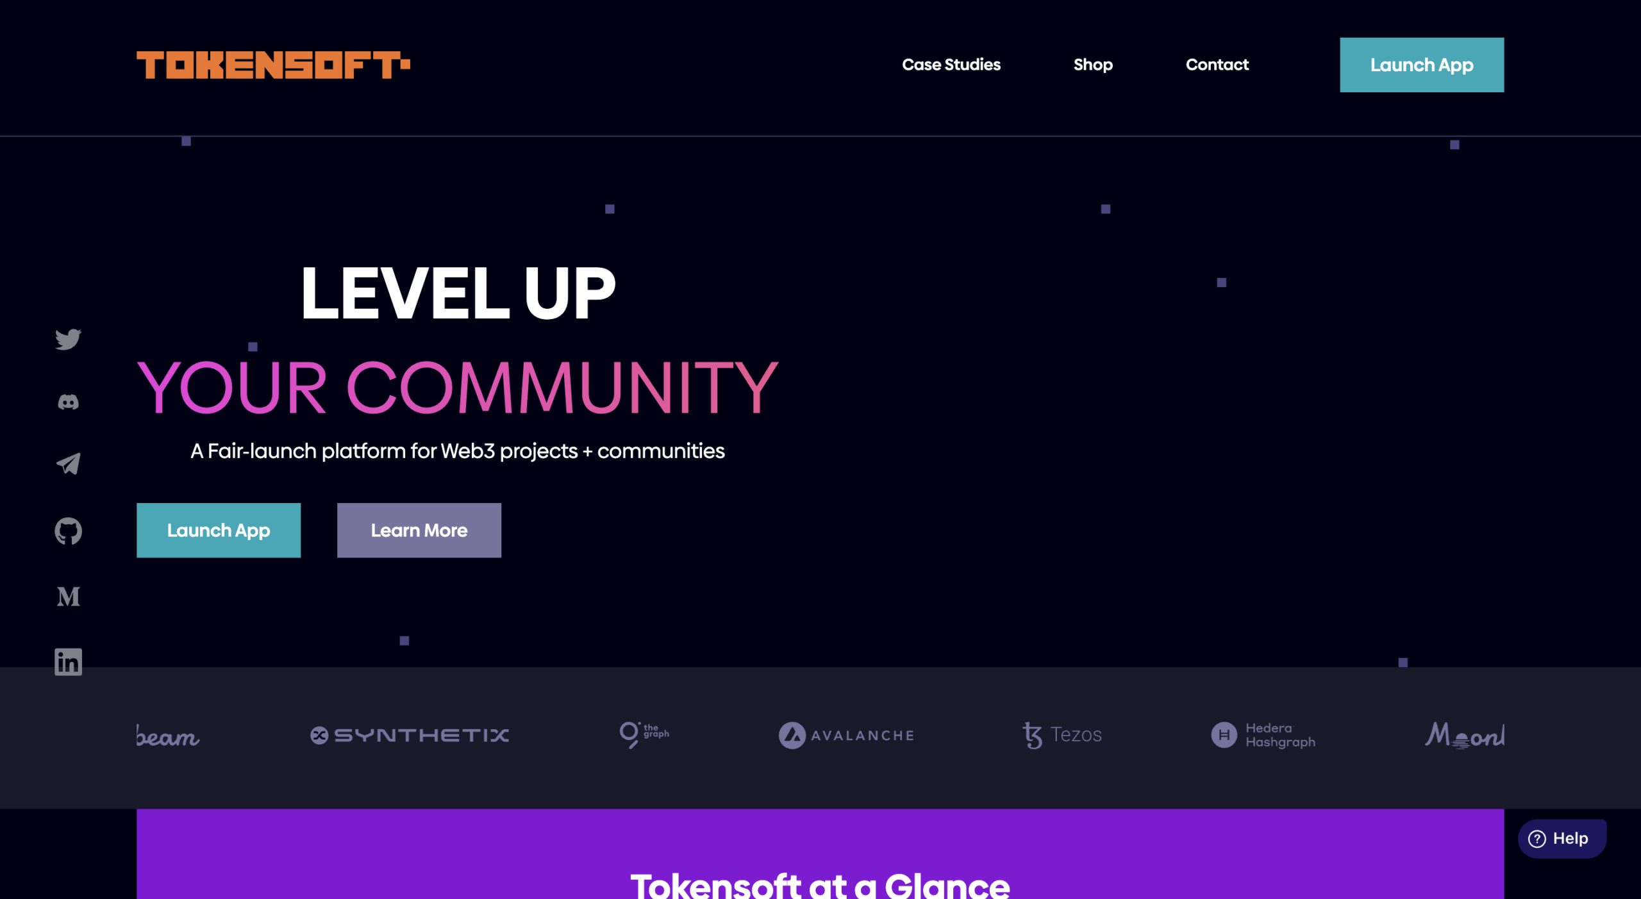Click the Tezos partner logo
This screenshot has height=899, width=1641.
coord(1061,734)
